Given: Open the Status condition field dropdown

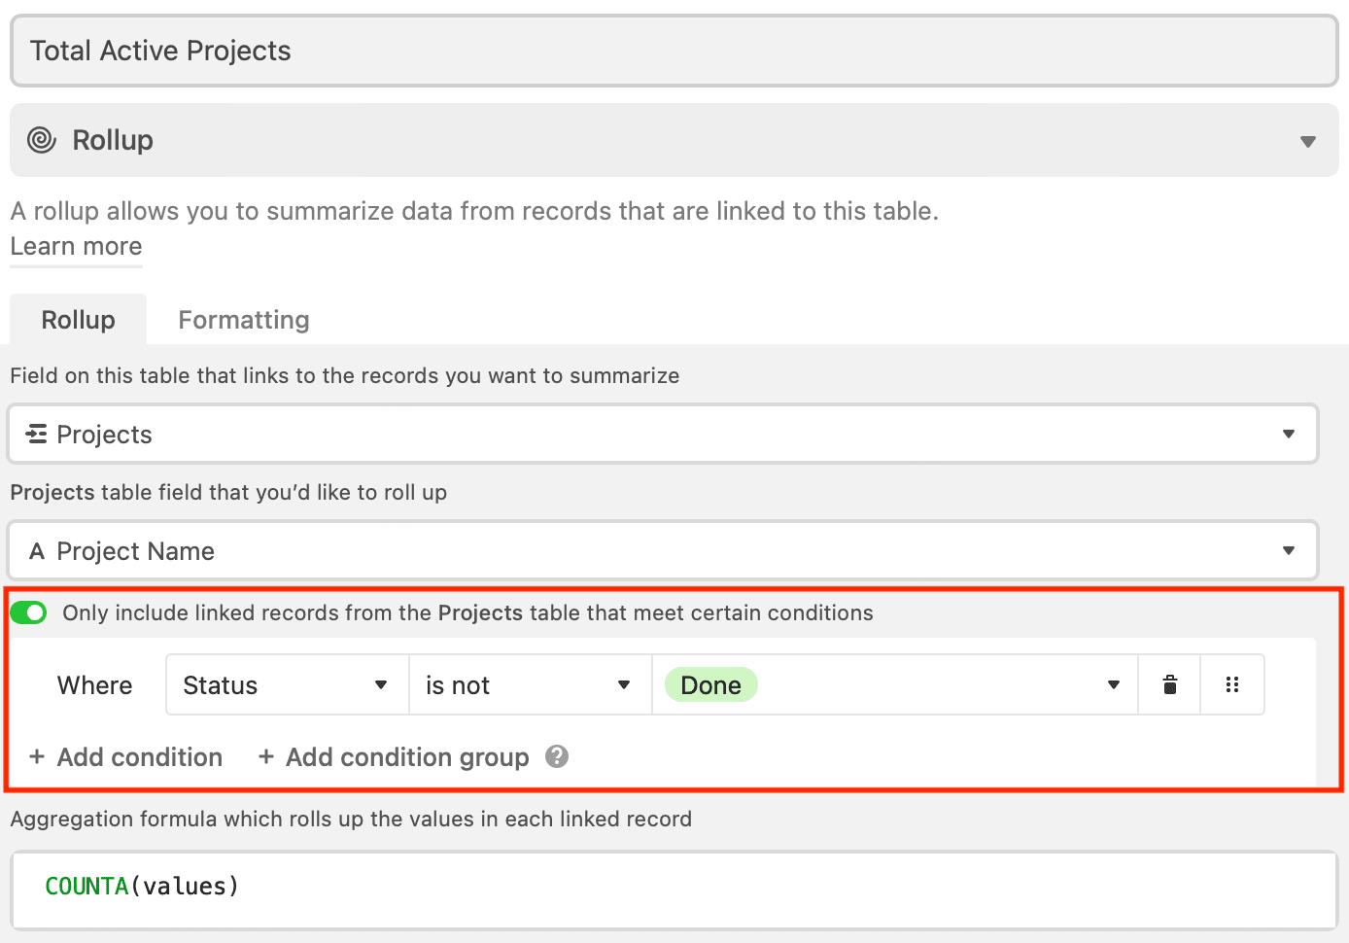Looking at the screenshot, I should point(287,685).
